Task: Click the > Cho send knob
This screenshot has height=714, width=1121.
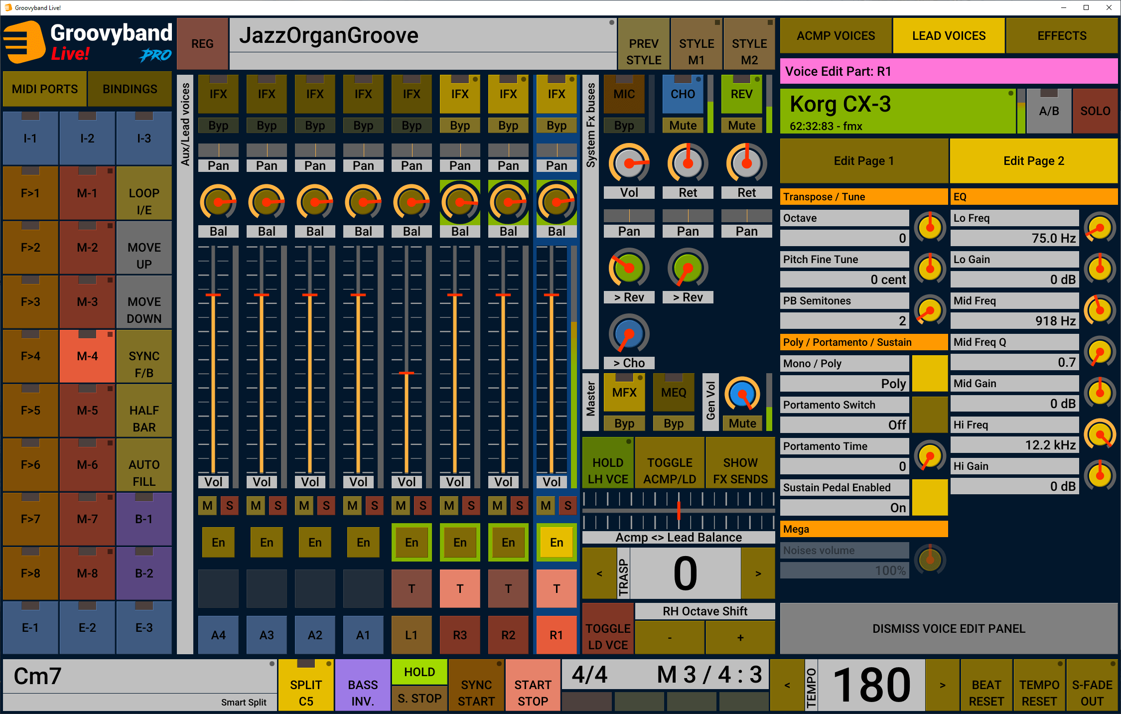Action: coord(629,334)
